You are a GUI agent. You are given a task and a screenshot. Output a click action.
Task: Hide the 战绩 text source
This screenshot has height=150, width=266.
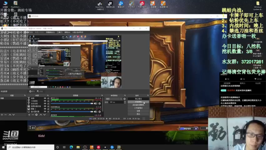click(45, 98)
